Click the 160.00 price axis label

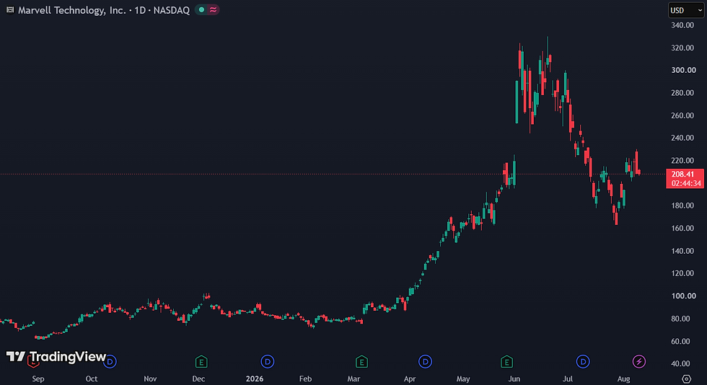coord(682,228)
